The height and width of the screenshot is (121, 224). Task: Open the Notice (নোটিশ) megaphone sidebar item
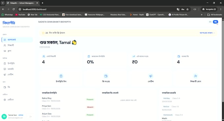point(17,74)
